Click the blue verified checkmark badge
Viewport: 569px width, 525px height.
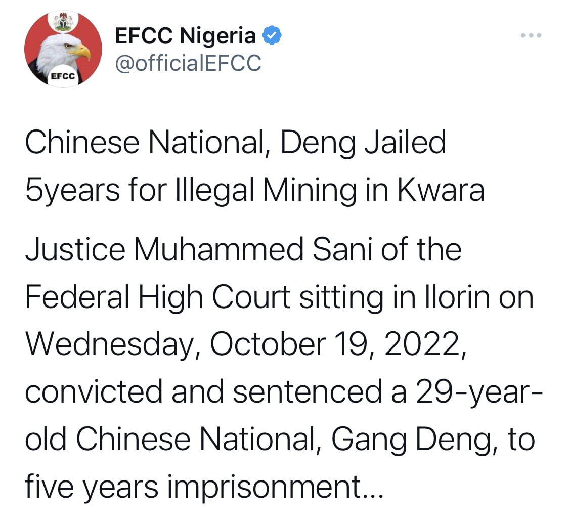(272, 35)
